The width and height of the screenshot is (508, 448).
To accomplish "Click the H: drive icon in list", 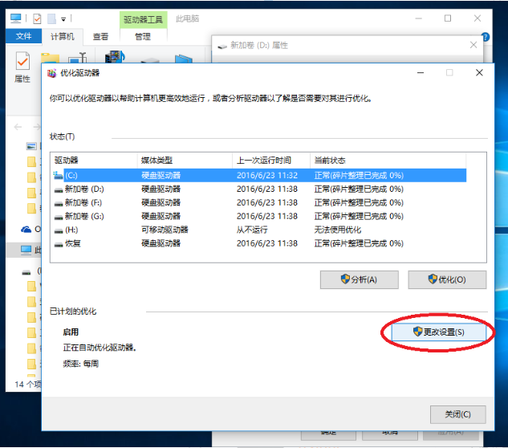I will (59, 230).
